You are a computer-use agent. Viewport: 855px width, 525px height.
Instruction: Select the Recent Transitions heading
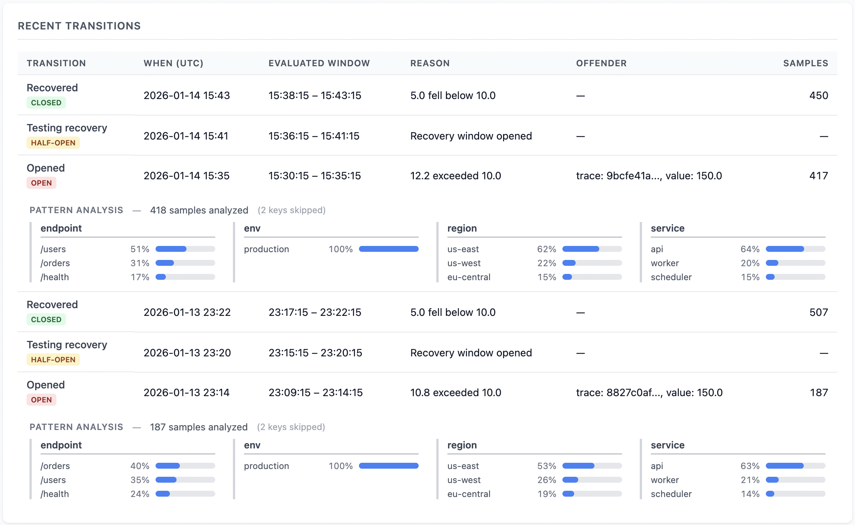(79, 26)
